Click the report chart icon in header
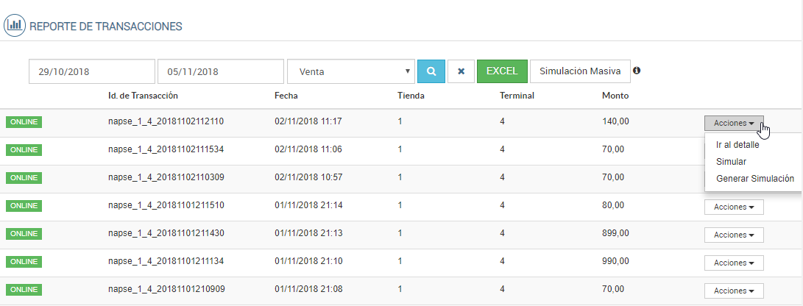This screenshot has width=803, height=306. (15, 26)
